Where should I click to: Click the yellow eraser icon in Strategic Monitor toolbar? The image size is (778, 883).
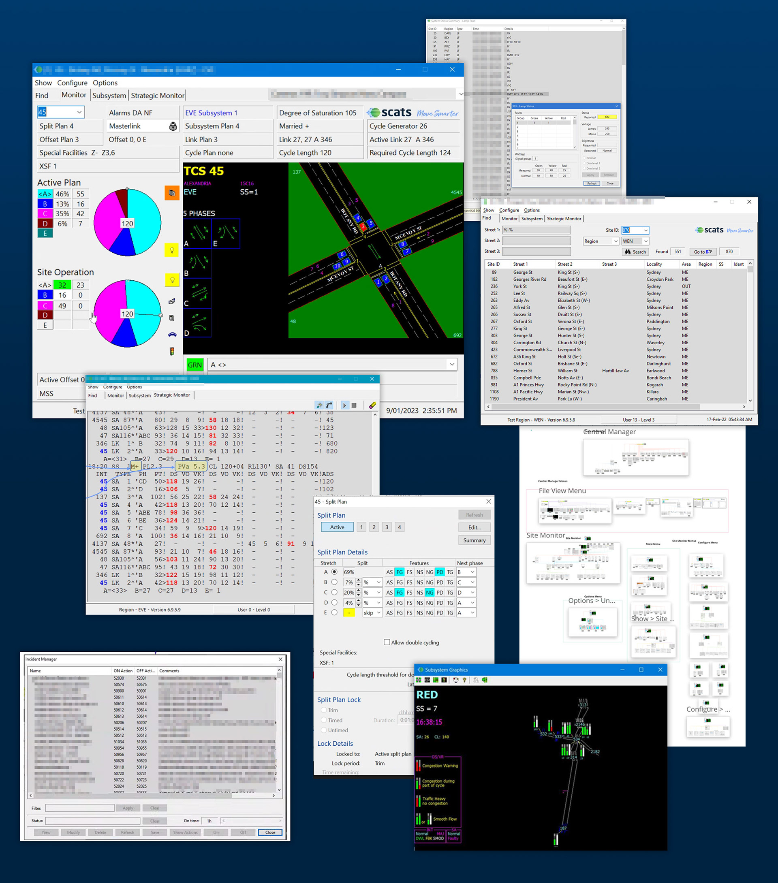point(372,405)
